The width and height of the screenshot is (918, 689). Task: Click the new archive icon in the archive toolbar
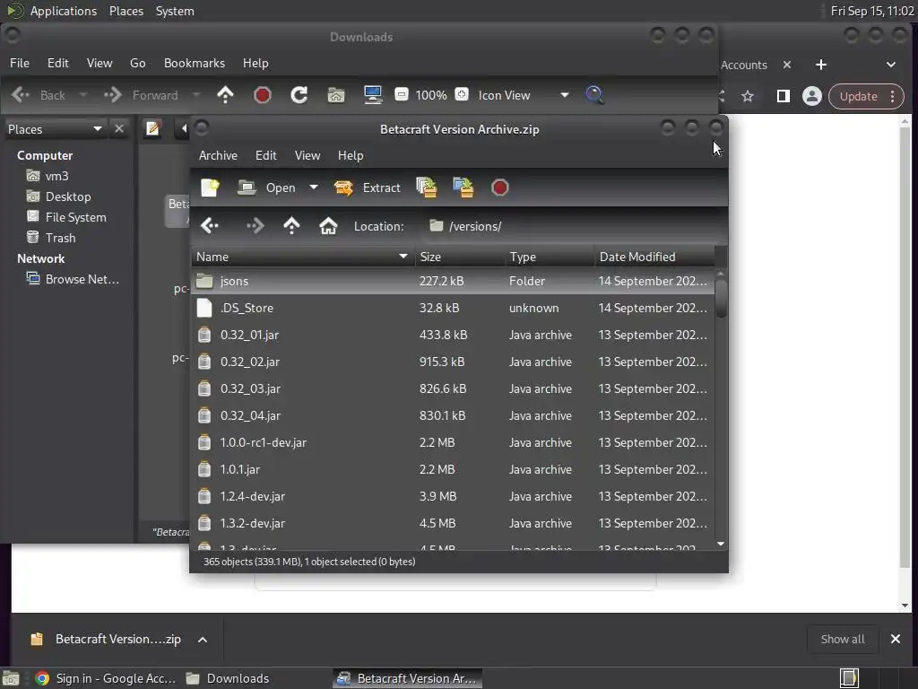tap(210, 188)
